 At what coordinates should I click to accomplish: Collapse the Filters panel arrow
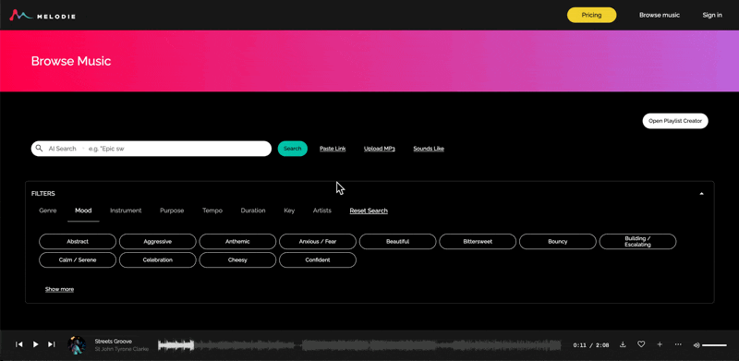tap(701, 194)
